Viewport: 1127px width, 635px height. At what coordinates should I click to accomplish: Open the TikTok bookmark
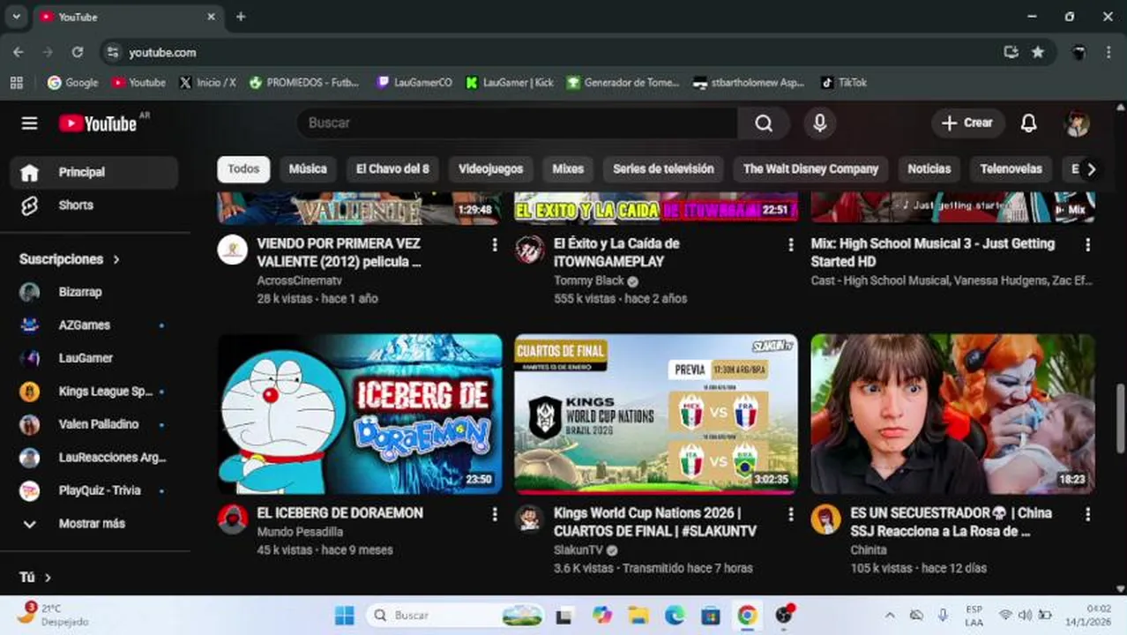coord(844,82)
